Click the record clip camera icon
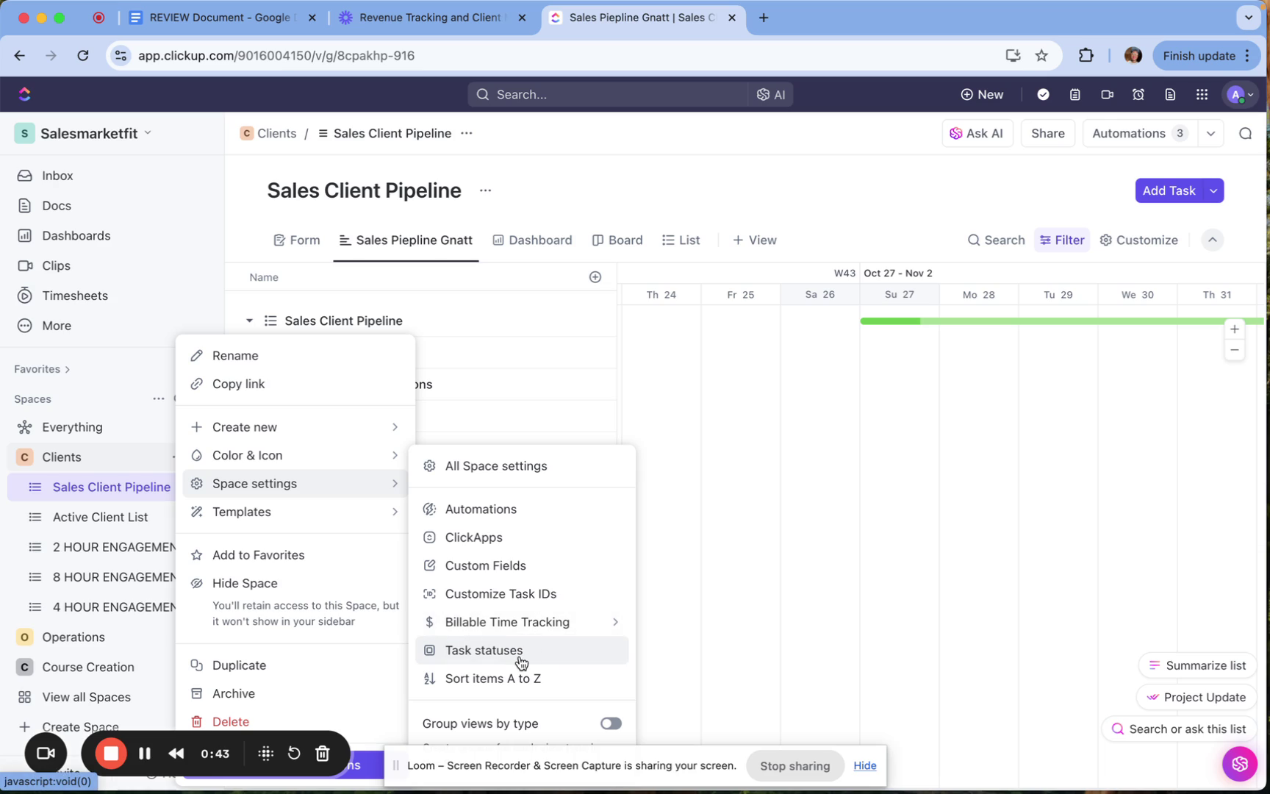The height and width of the screenshot is (794, 1270). click(x=1107, y=94)
